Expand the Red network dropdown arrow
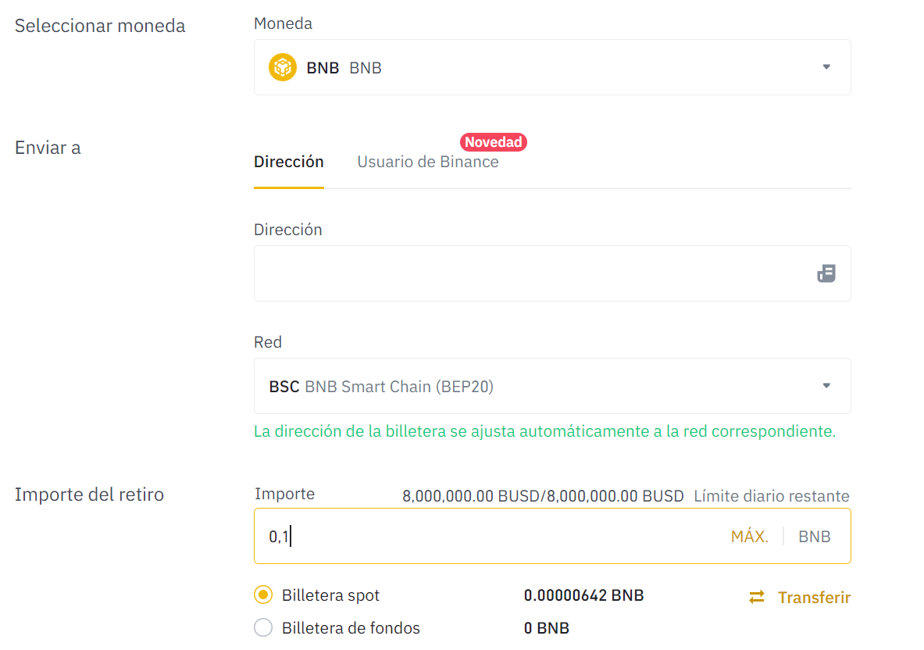 click(826, 386)
